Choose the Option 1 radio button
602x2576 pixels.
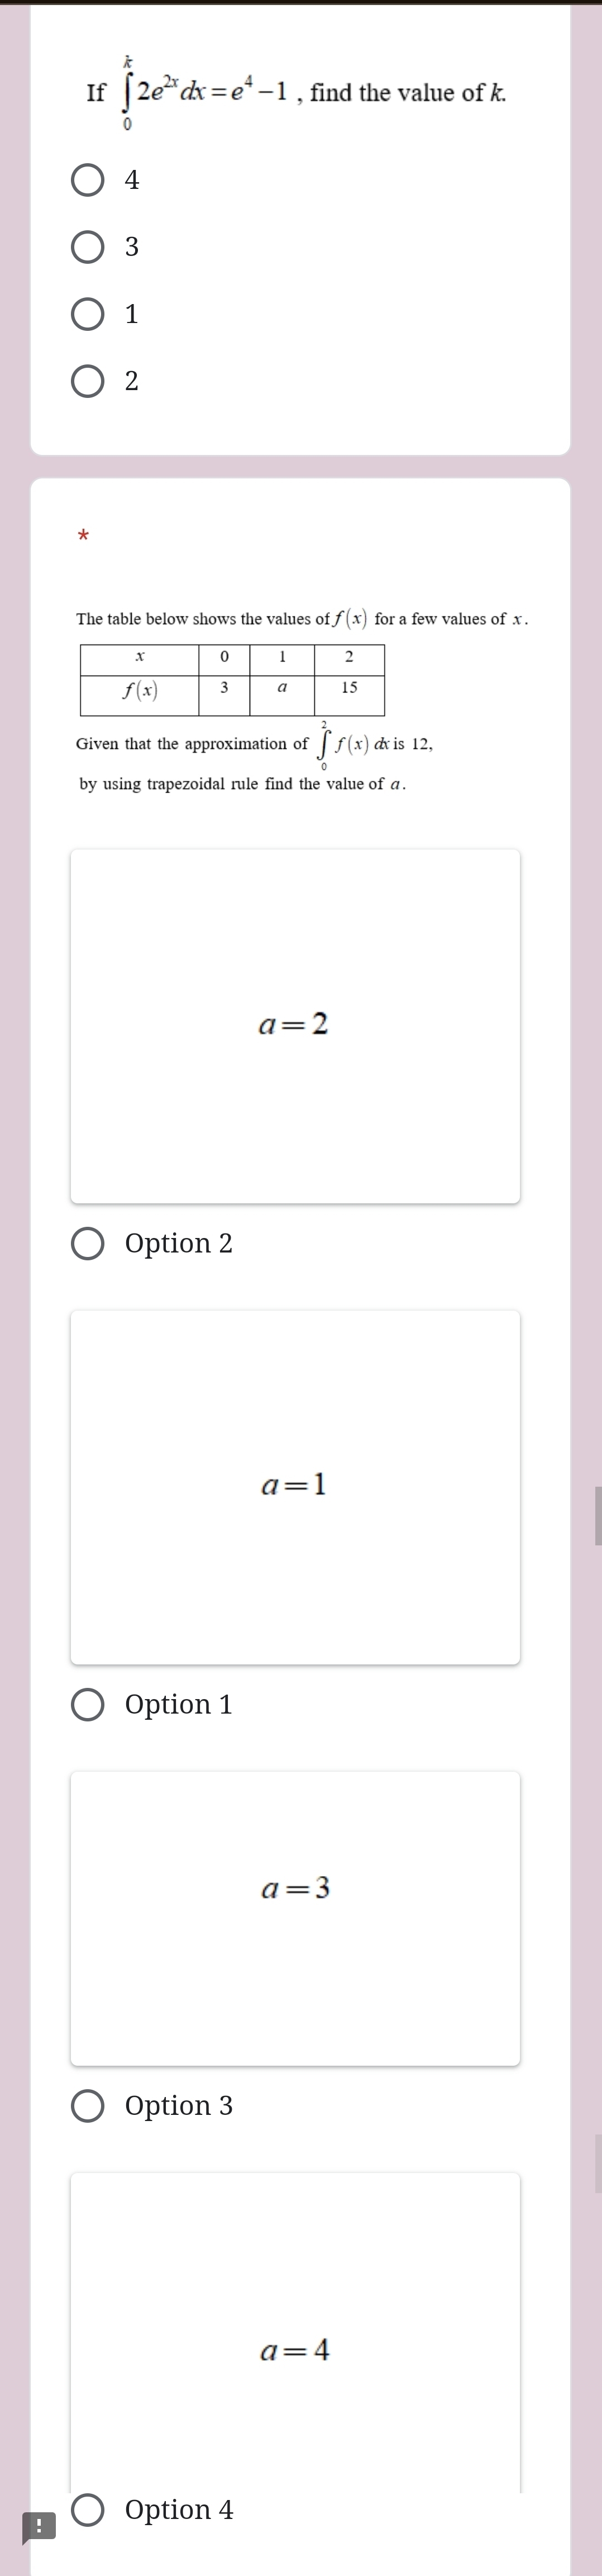tap(88, 1704)
